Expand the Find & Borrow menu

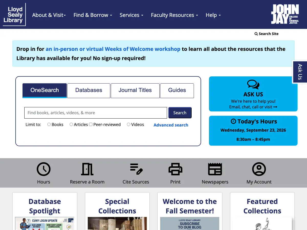click(93, 15)
